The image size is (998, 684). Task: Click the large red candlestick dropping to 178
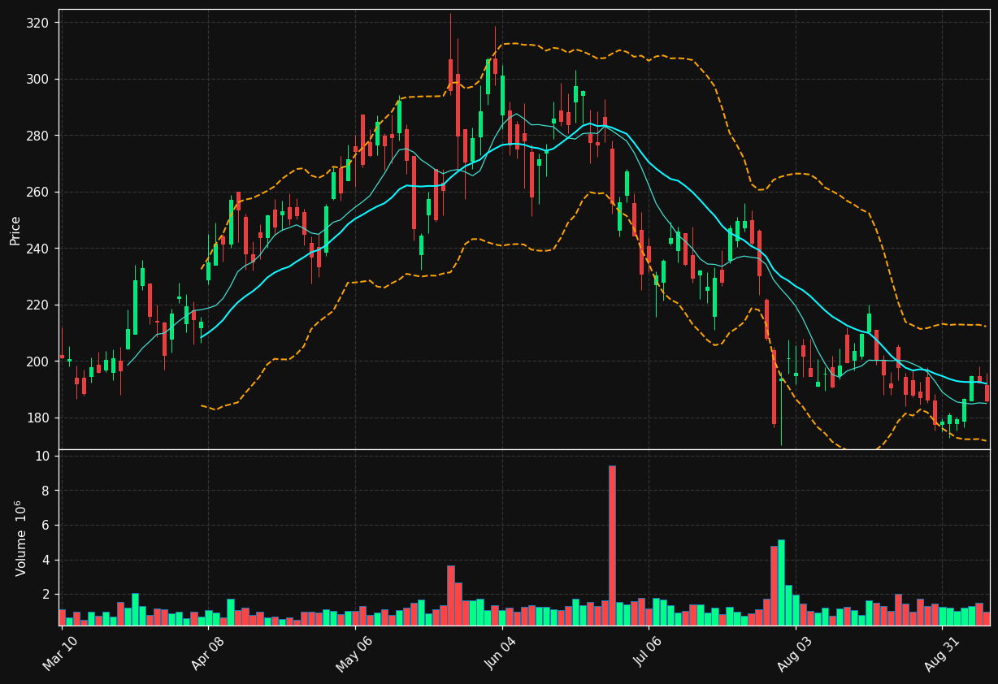pos(774,387)
